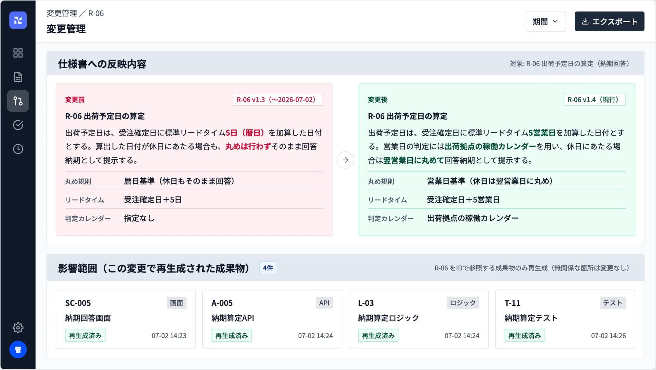Select the change management branch icon
This screenshot has width=656, height=370.
(18, 101)
